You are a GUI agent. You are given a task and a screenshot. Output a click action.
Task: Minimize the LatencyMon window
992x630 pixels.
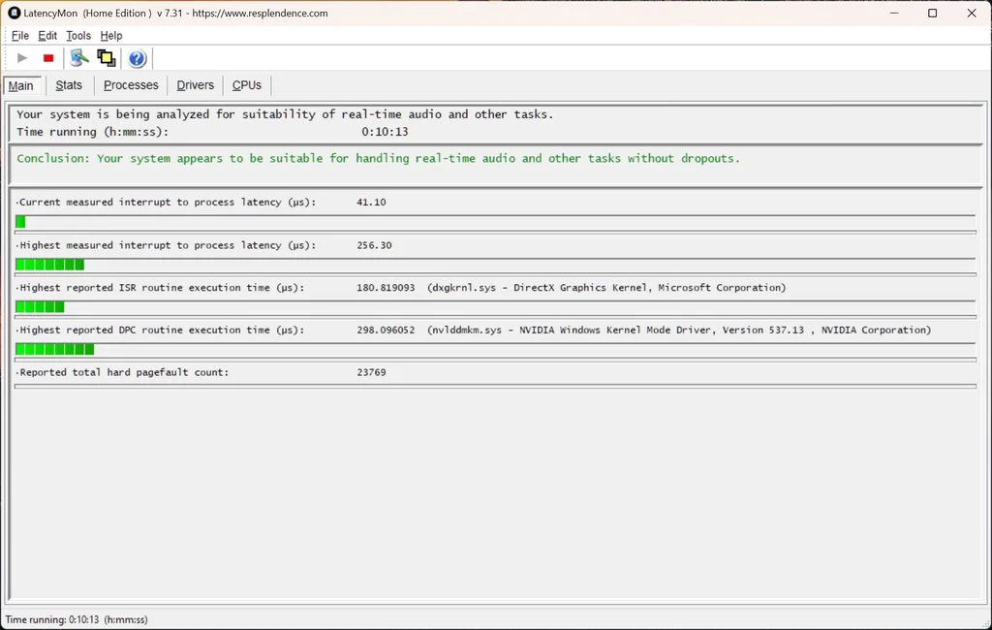click(x=894, y=13)
